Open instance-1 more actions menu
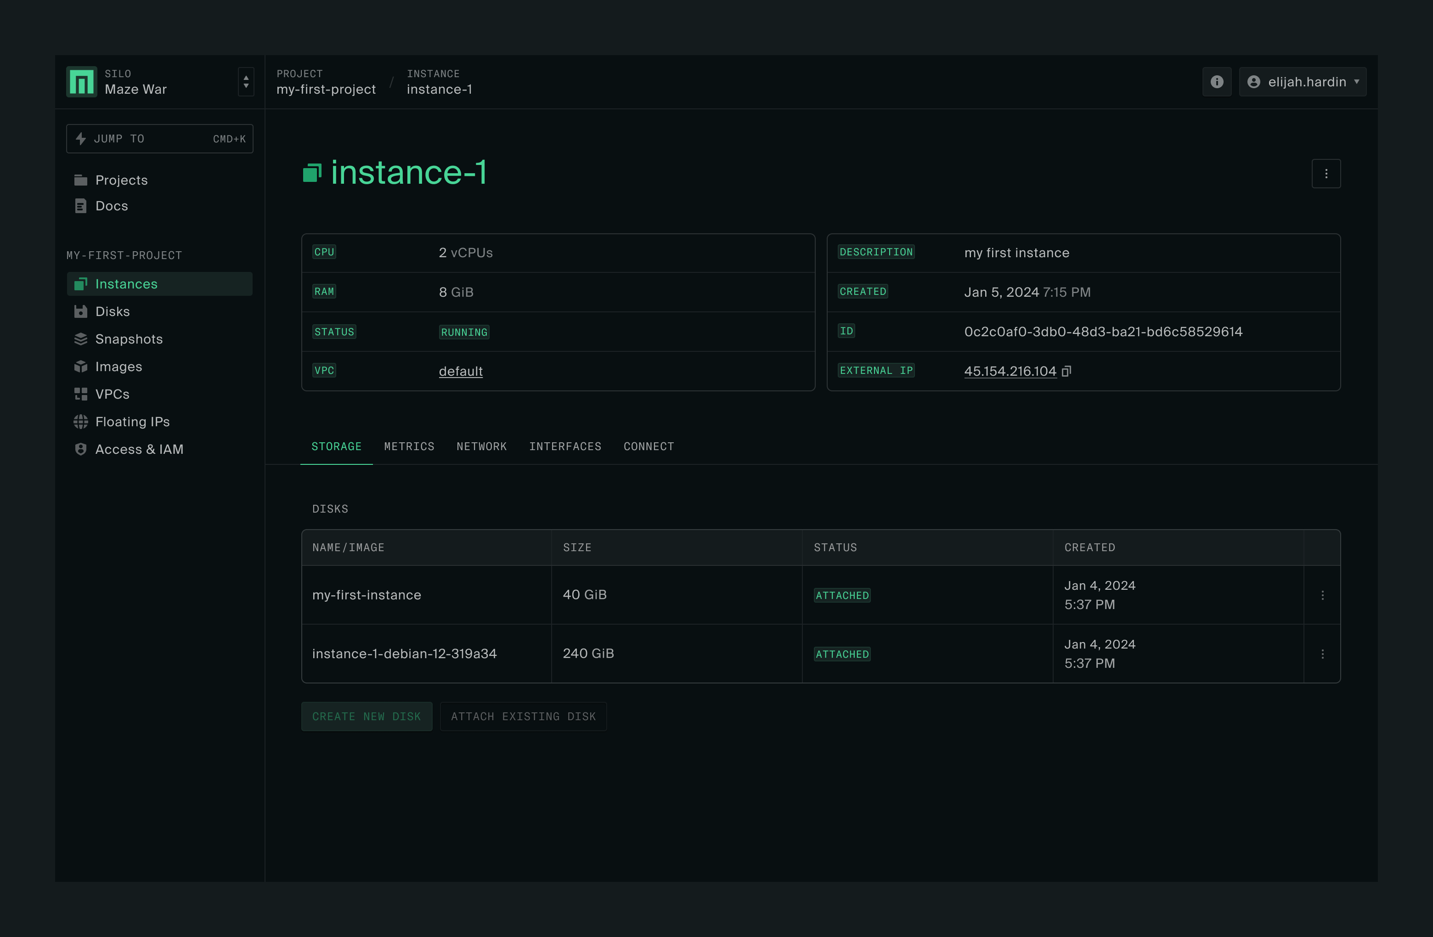1433x937 pixels. (1326, 174)
